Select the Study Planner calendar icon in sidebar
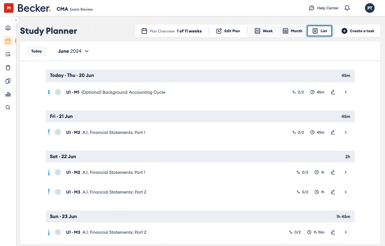 [x=8, y=41]
